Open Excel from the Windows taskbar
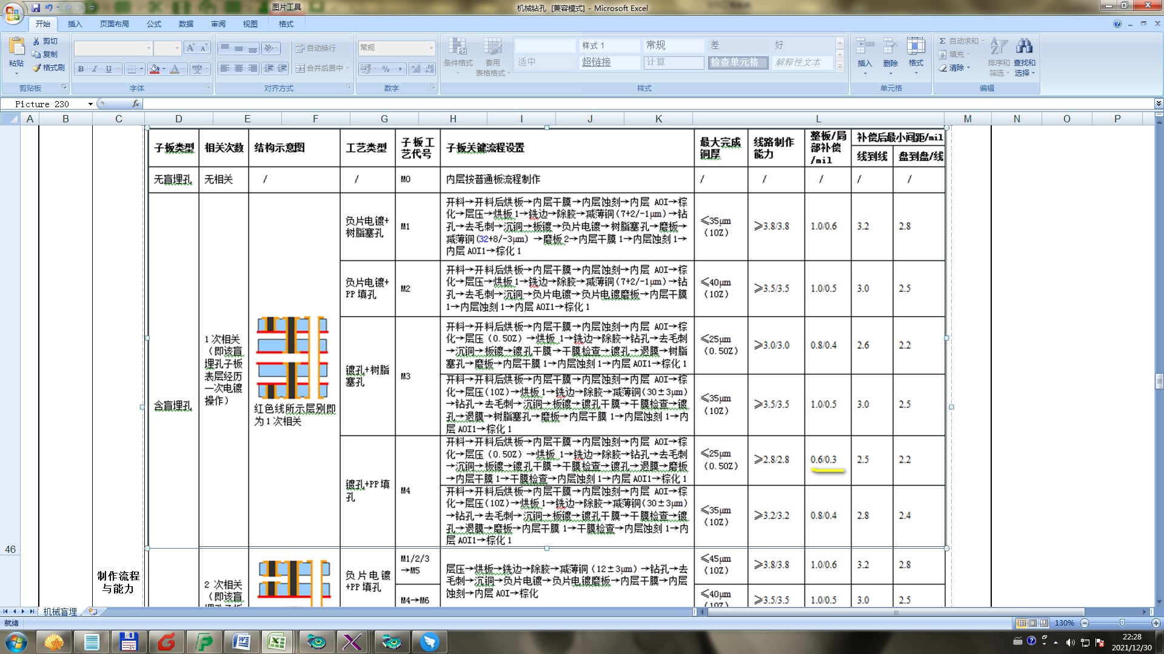Screen dimensions: 1164x654 pos(277,642)
